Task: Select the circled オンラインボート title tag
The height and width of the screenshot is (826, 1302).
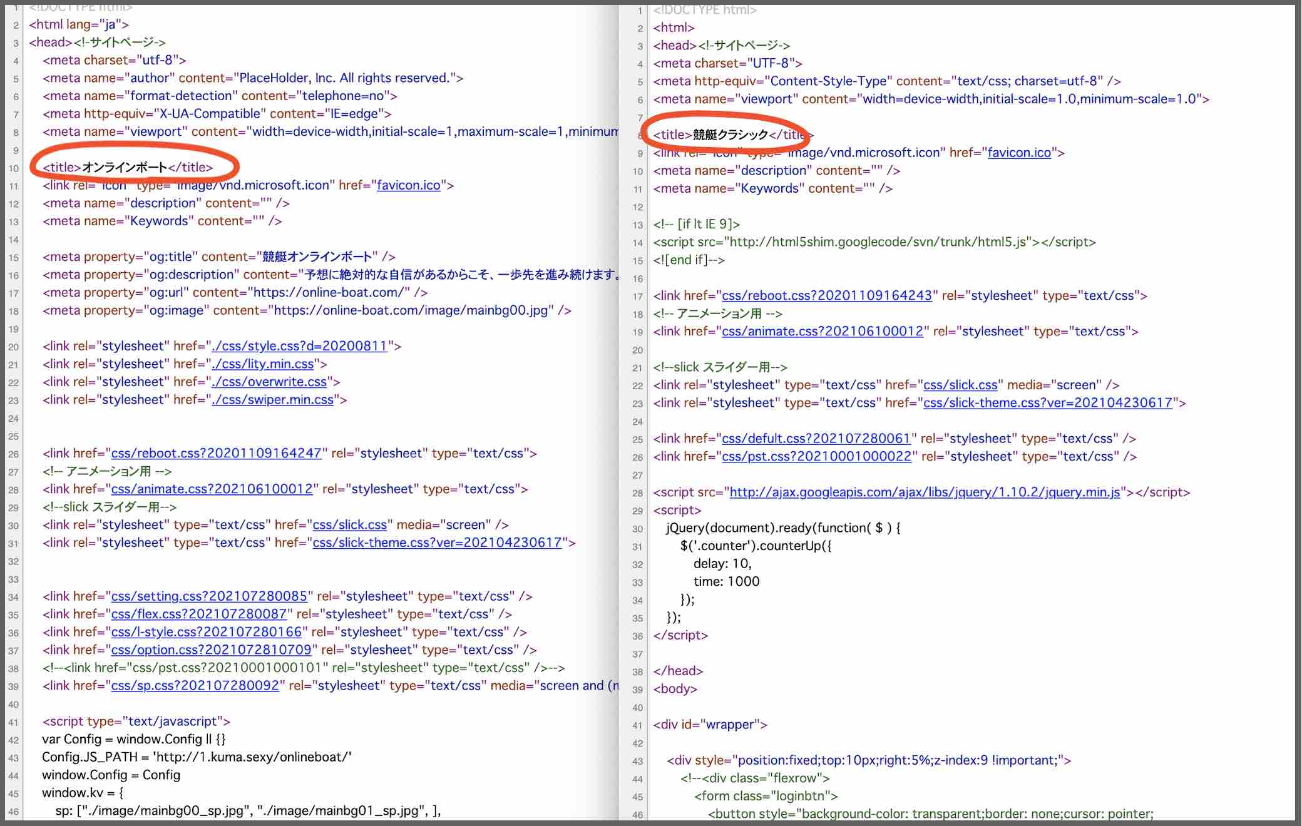Action: tap(125, 167)
